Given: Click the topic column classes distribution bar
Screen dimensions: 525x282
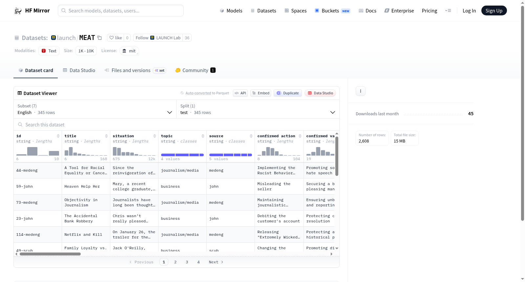Looking at the screenshot, I should 182,155.
